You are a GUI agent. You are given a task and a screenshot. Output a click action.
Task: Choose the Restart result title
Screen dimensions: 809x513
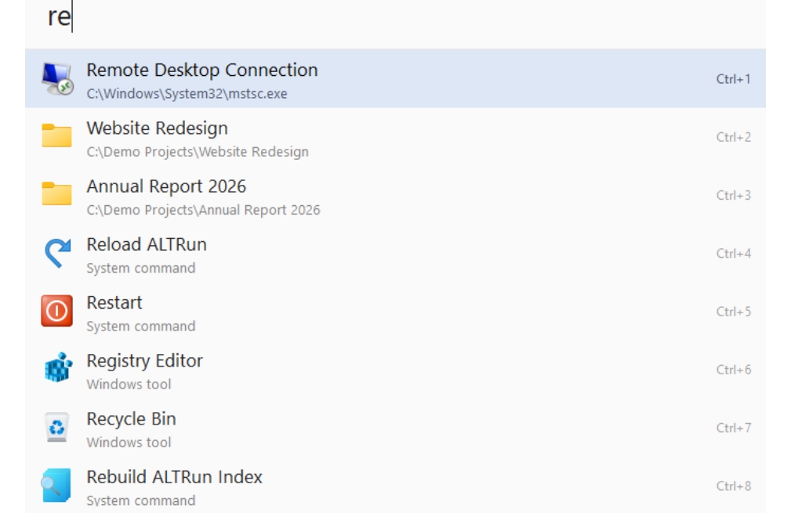pyautogui.click(x=114, y=302)
